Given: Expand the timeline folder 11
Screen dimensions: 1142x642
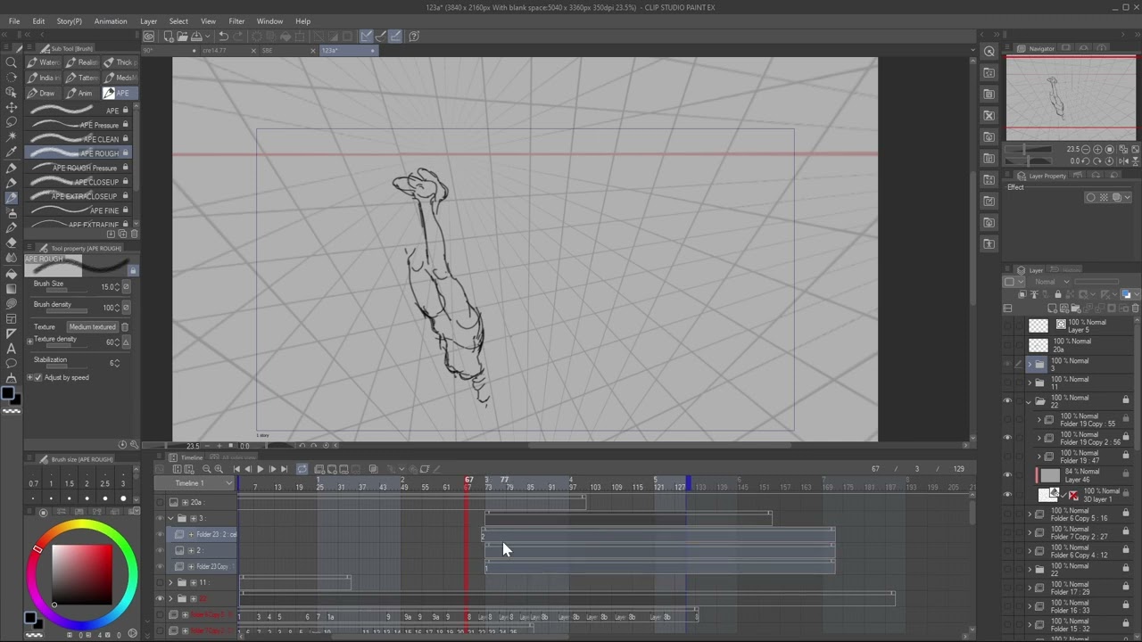Looking at the screenshot, I should (x=170, y=582).
